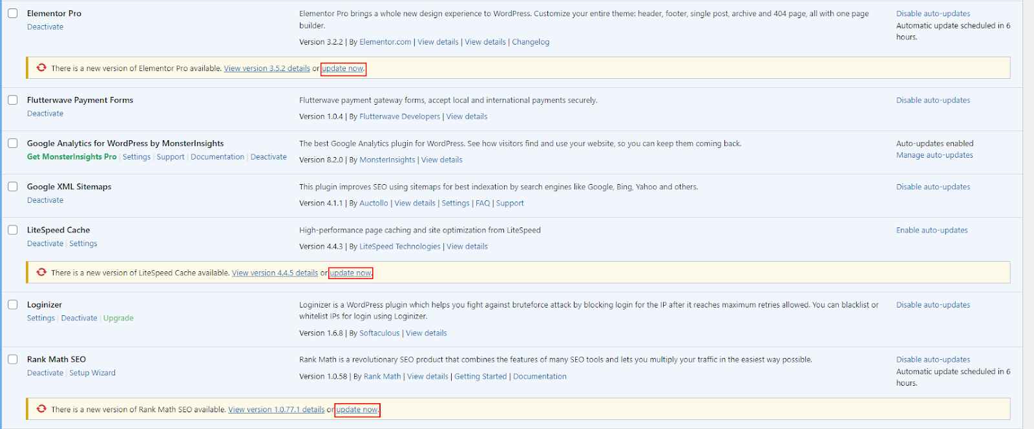Screen dimensions: 1034x429
Task: Click Manage auto-updates for MonsterInsights
Action: point(934,155)
